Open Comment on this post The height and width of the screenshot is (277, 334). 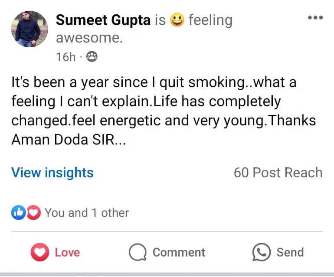pyautogui.click(x=179, y=252)
